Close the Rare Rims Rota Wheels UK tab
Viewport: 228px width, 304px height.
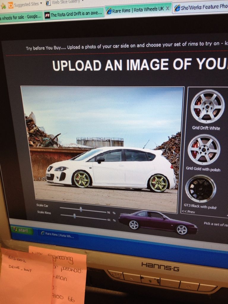[x=167, y=9]
